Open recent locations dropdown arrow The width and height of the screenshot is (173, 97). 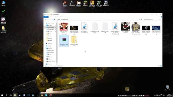pos(50,20)
